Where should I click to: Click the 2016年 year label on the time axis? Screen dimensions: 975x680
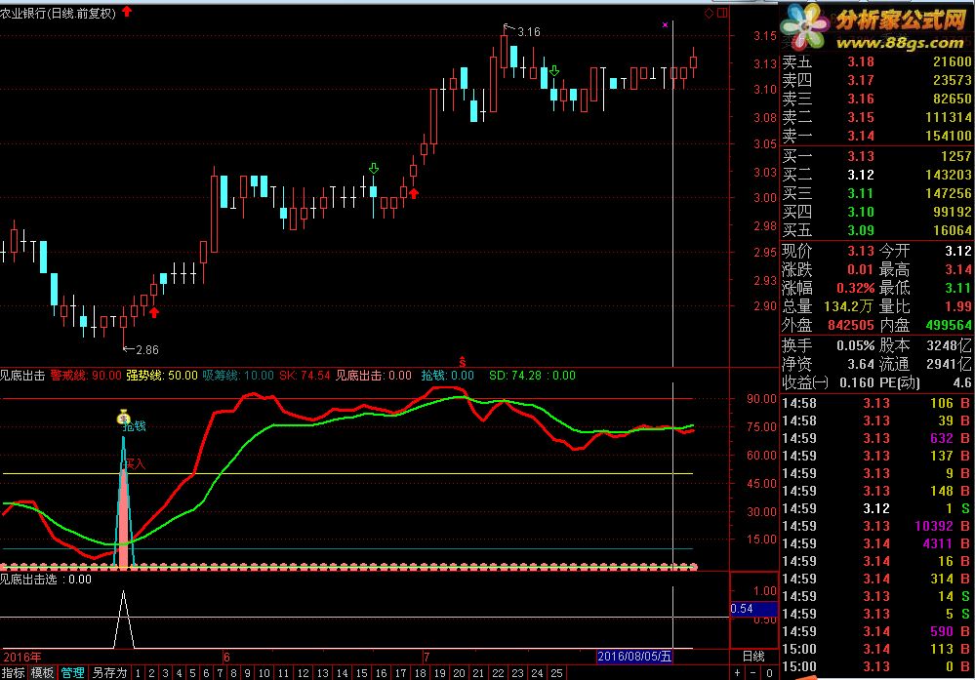coord(22,657)
